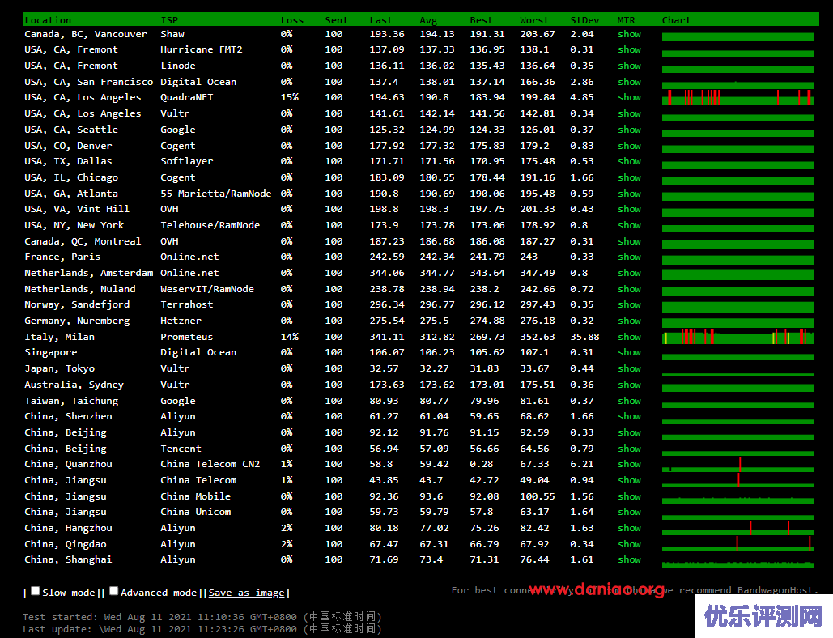833x638 pixels.
Task: Show MTR for Nuremberg Hetzner
Action: coord(630,321)
